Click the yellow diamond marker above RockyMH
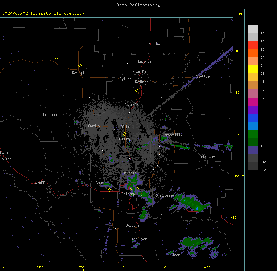The image size is (277, 271). point(80,66)
